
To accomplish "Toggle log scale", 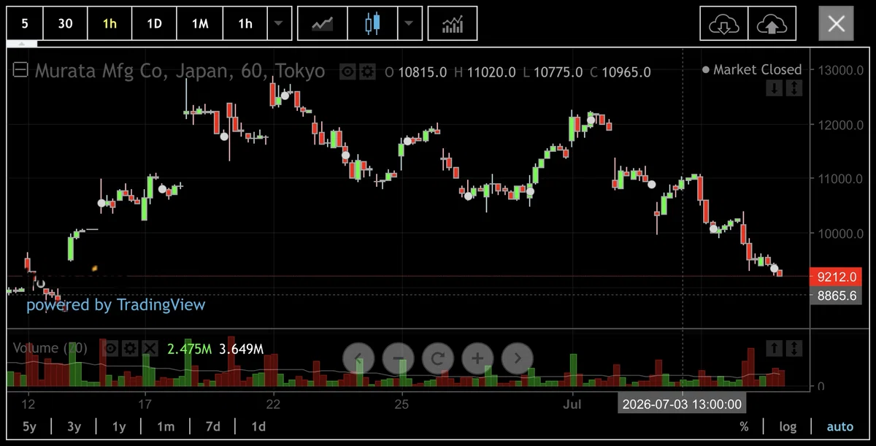I will point(788,426).
